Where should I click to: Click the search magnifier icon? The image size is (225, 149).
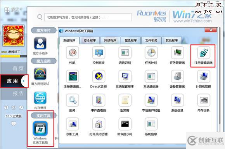tap(40, 17)
